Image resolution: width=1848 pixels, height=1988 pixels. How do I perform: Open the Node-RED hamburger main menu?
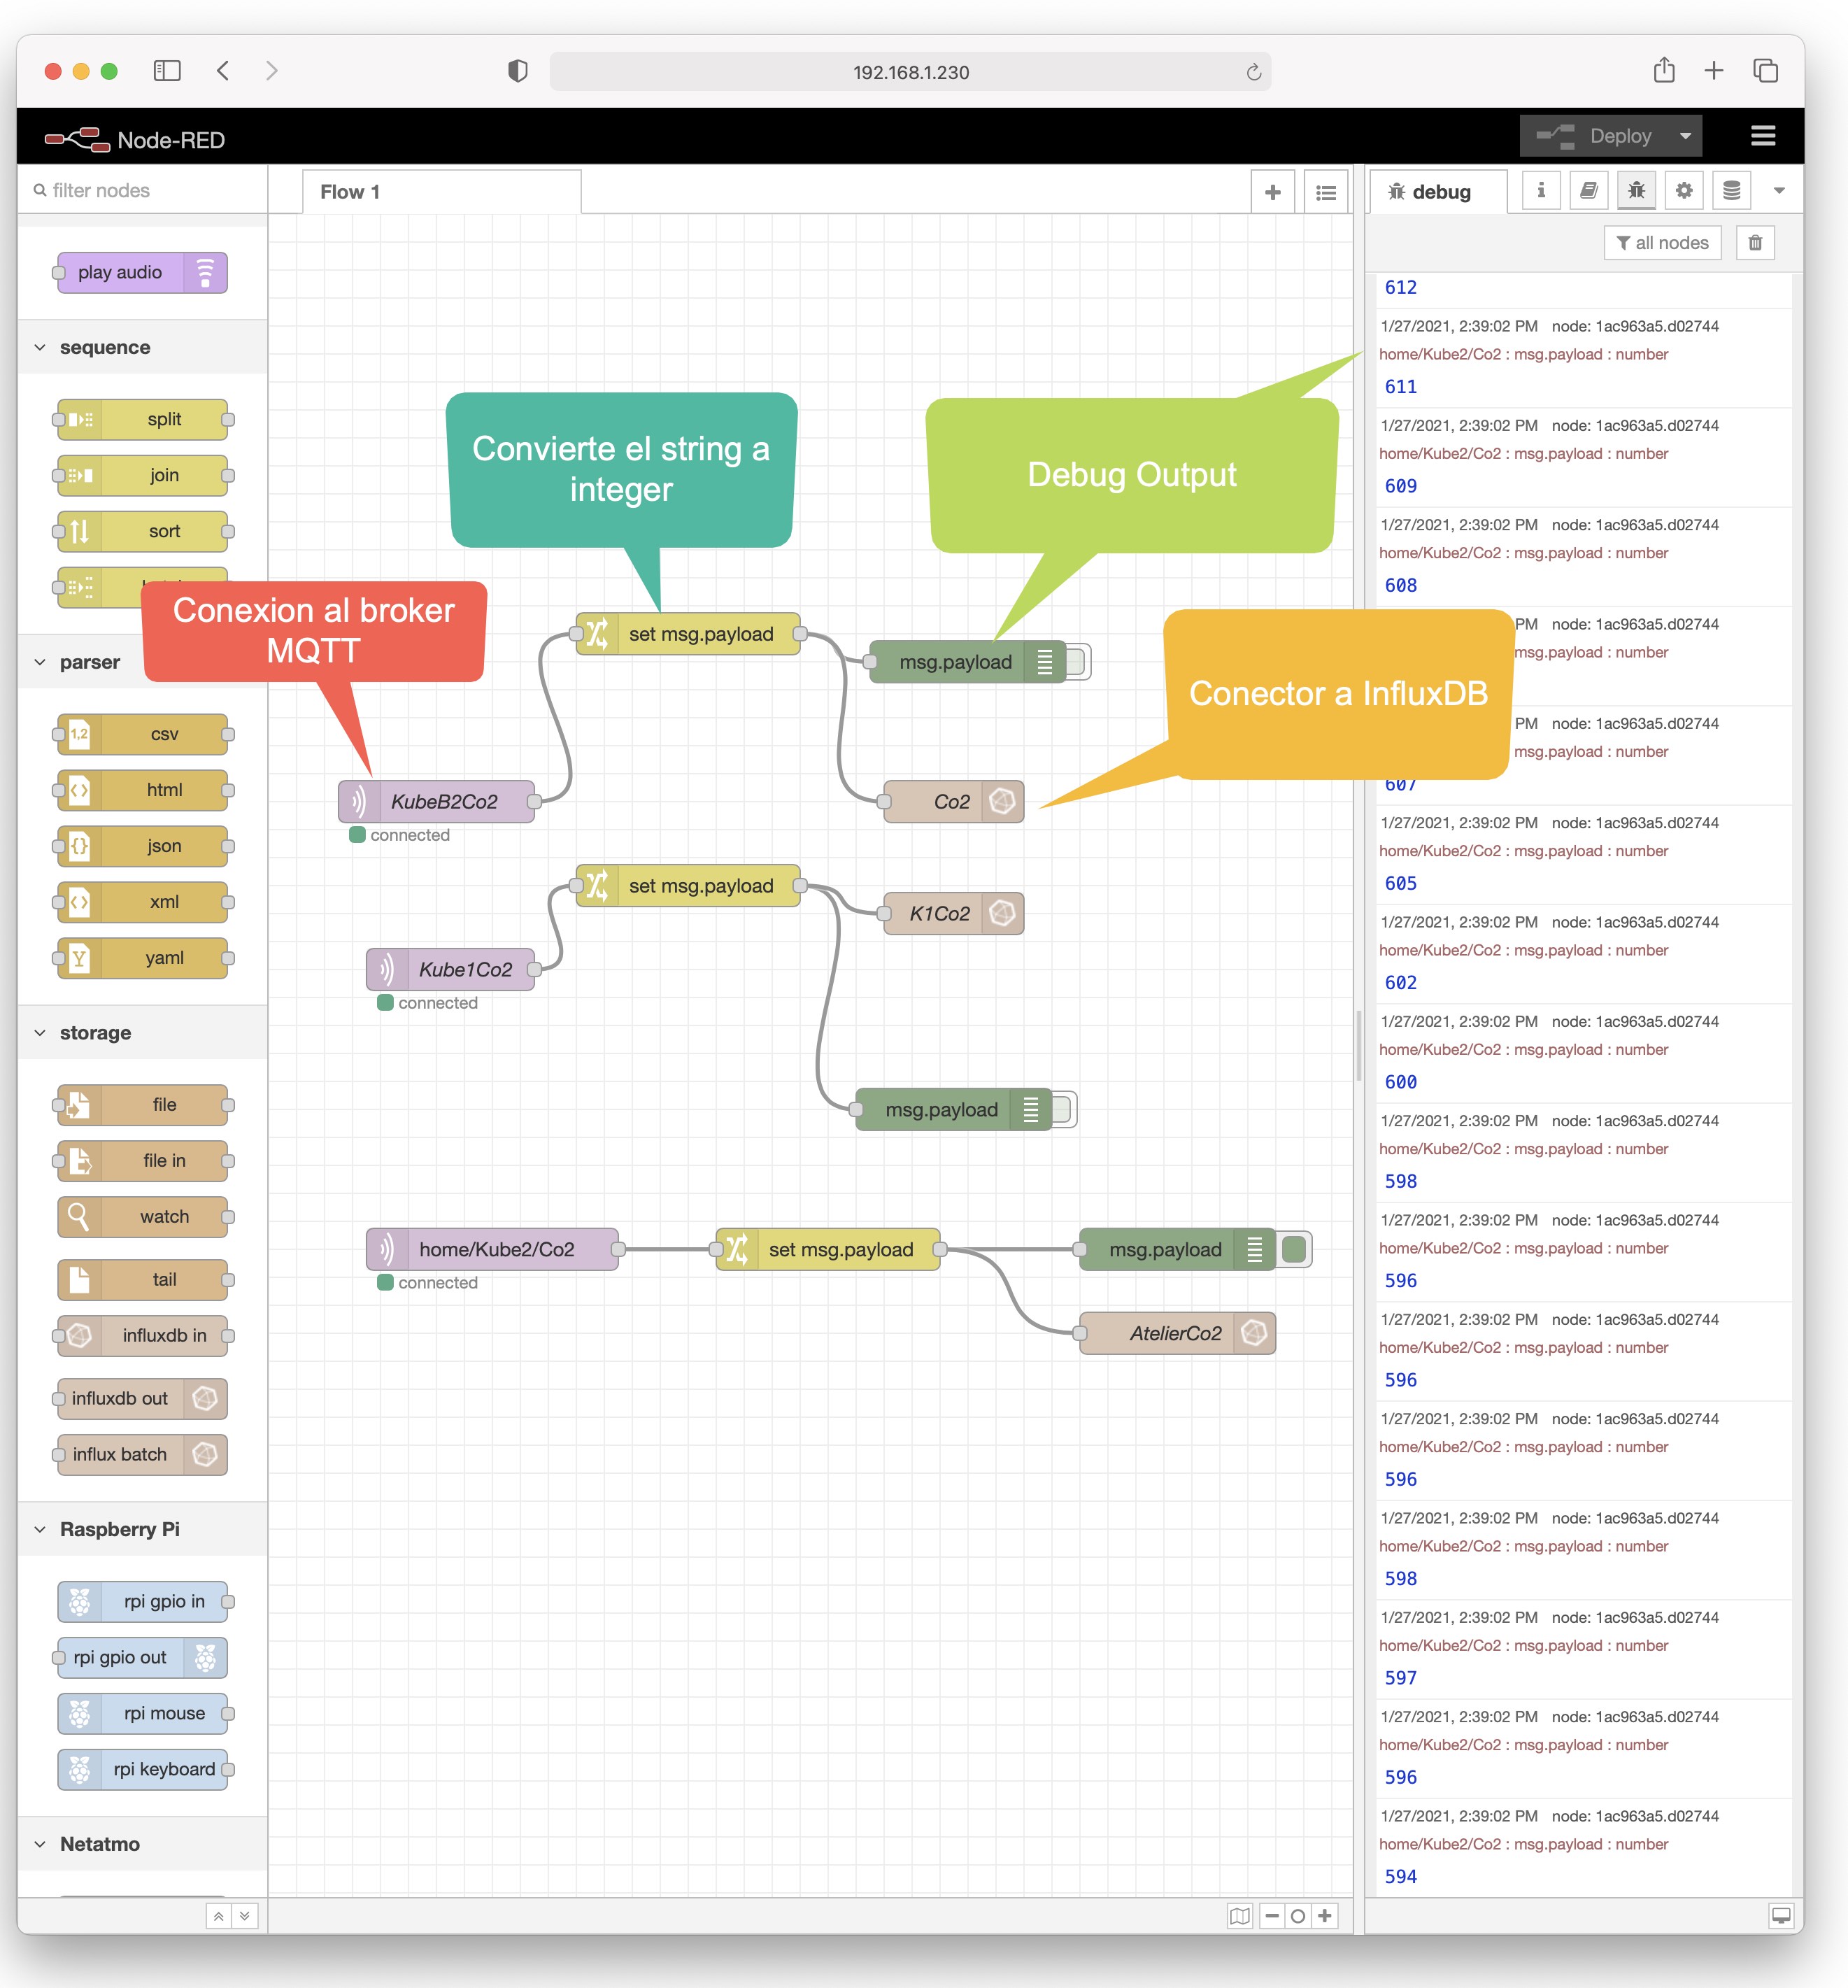point(1763,136)
